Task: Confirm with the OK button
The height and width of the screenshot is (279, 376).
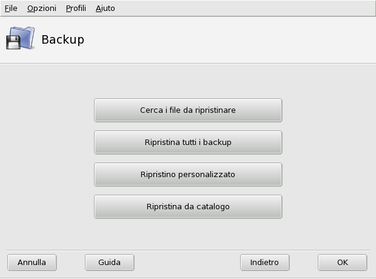Action: 342,263
